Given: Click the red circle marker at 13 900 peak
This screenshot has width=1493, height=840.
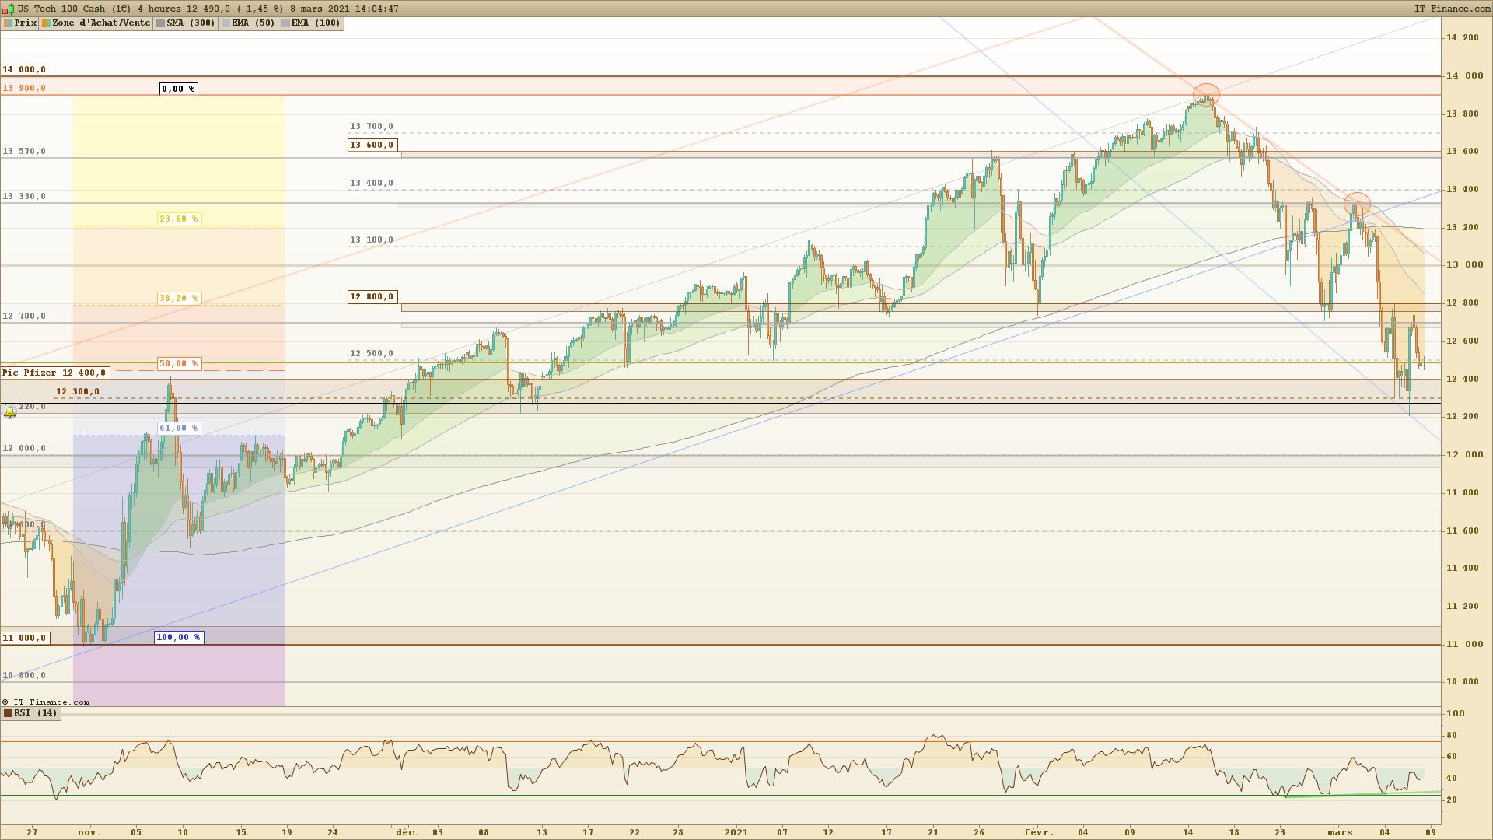Looking at the screenshot, I should [1206, 95].
